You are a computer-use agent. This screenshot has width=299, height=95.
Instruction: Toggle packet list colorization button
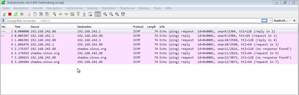[98, 14]
